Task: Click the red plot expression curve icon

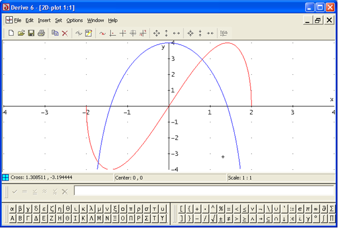Action: coord(102,34)
